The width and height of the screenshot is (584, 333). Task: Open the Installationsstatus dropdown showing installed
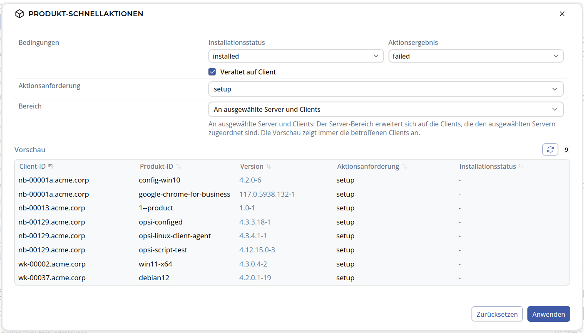coord(296,56)
